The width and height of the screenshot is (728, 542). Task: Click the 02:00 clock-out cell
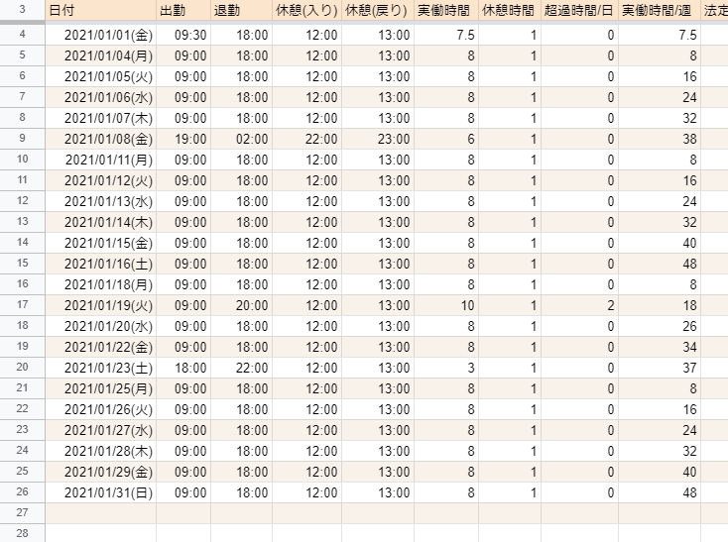241,139
